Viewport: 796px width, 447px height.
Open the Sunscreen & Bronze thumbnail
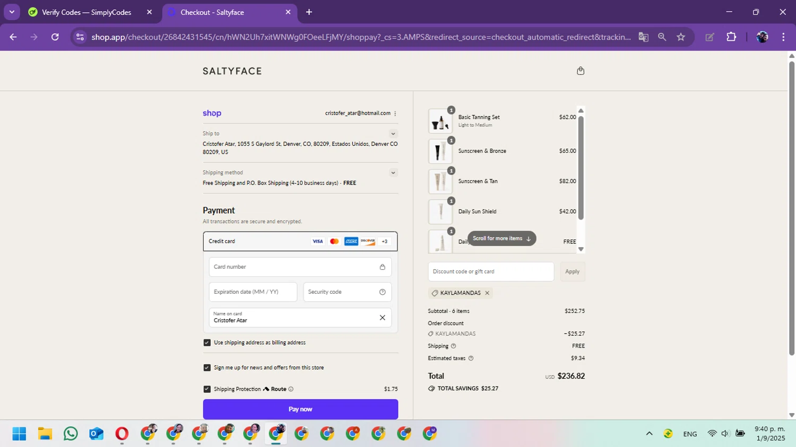[x=440, y=151]
